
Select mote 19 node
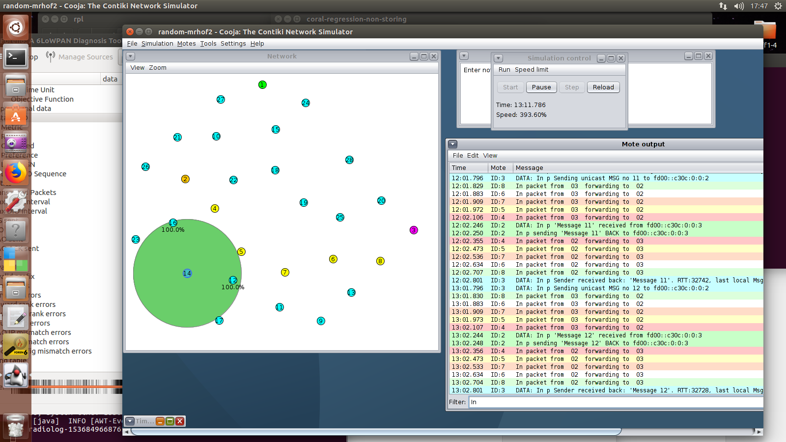pyautogui.click(x=304, y=203)
